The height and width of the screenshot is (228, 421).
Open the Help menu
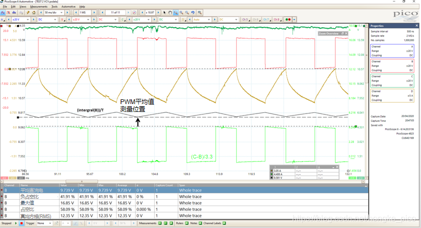83,6
